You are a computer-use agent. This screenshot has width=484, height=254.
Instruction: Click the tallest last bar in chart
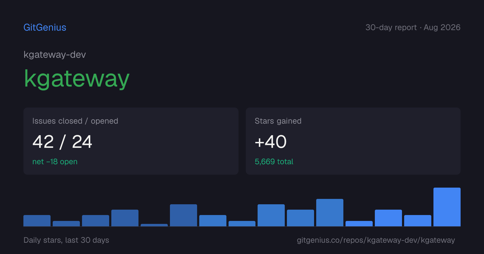point(447,207)
